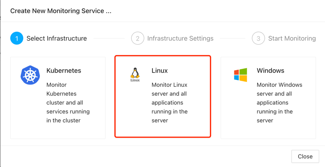Click the blue step 1 circle
The width and height of the screenshot is (325, 167).
point(17,39)
